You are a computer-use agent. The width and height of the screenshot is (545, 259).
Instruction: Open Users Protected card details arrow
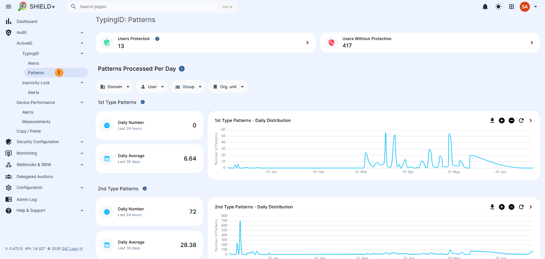(x=307, y=43)
